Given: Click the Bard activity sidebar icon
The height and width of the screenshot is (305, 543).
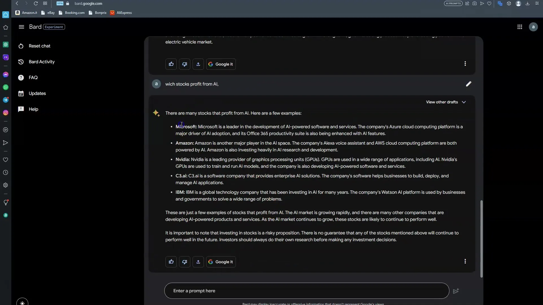Looking at the screenshot, I should (x=21, y=62).
